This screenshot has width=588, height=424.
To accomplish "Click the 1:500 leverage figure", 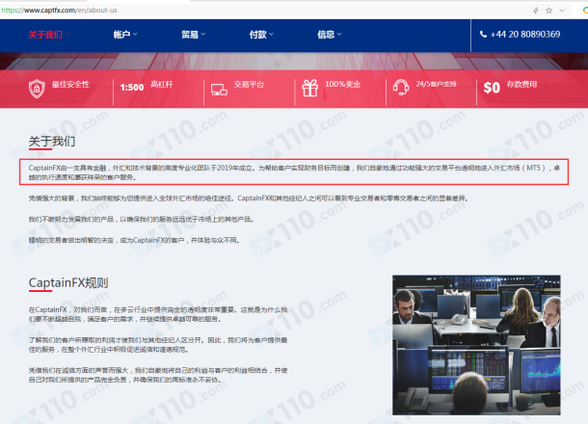I will pyautogui.click(x=132, y=88).
